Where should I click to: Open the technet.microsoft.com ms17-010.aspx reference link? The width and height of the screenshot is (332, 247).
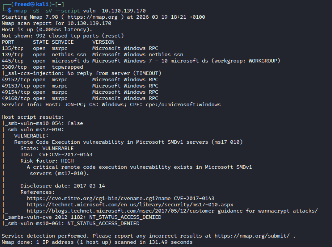[x=130, y=205]
